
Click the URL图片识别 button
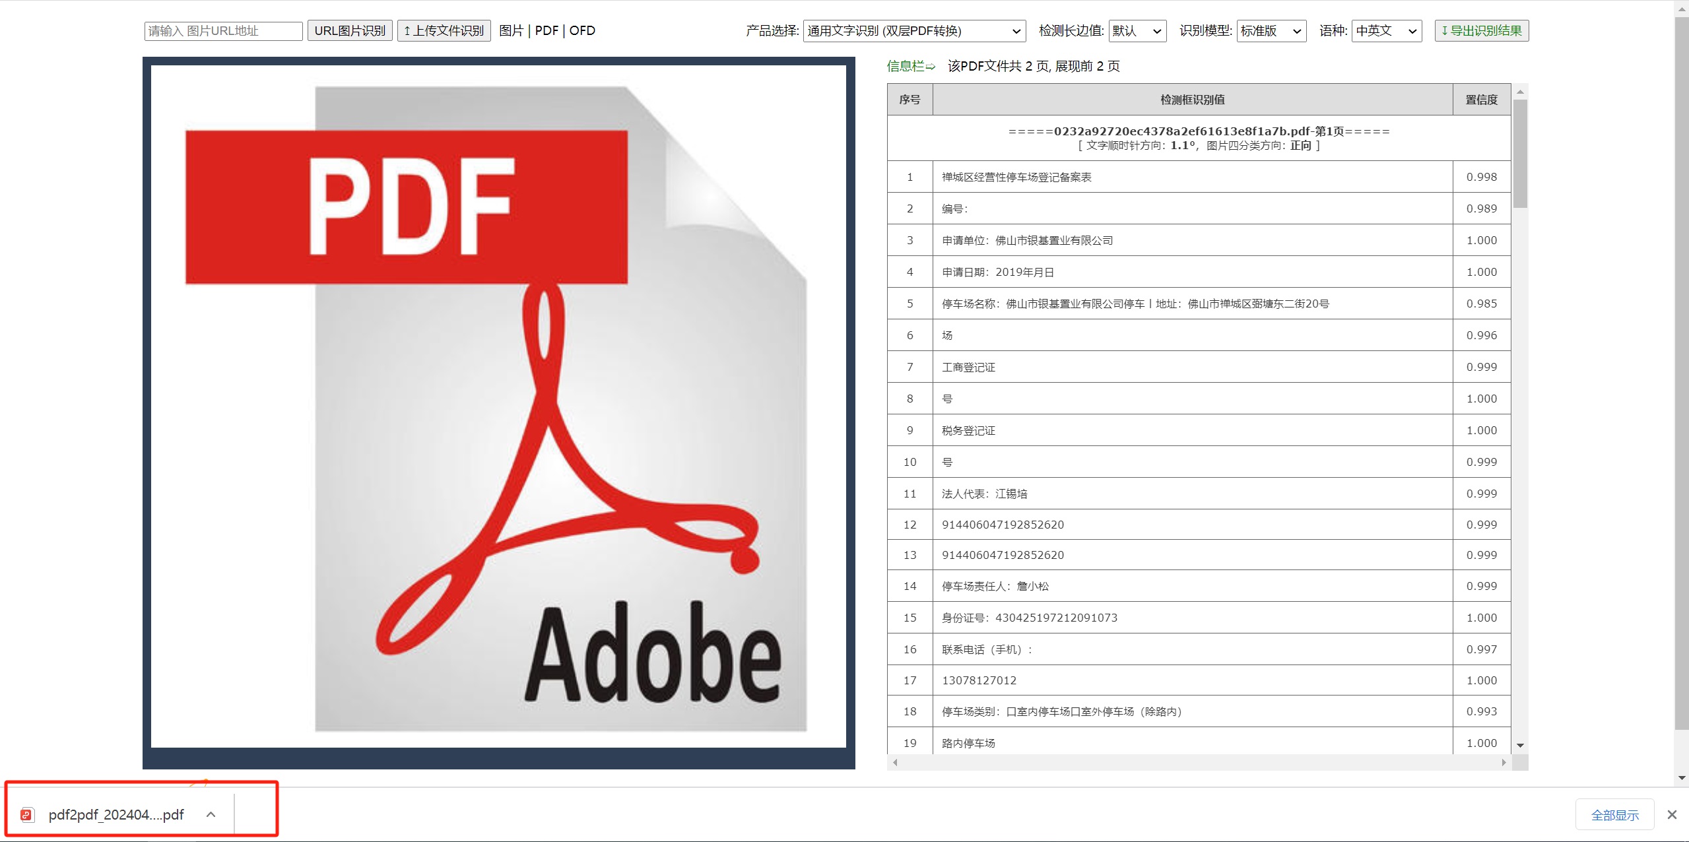pos(350,31)
